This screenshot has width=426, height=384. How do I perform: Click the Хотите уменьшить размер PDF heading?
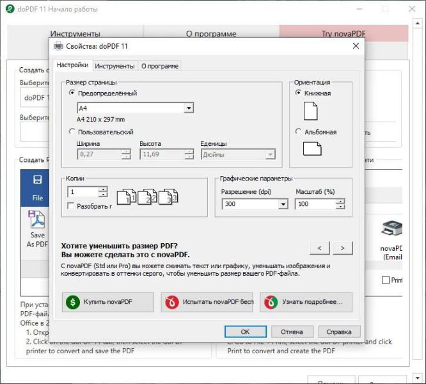click(119, 246)
